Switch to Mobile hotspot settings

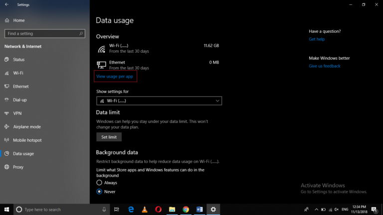[x=27, y=140]
